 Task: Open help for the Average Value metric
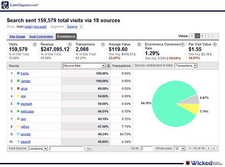[139, 45]
